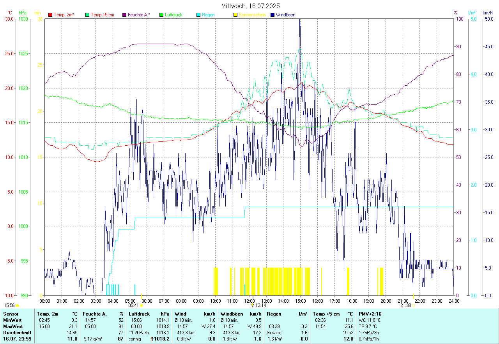Click the PMV+2:16 table header

pyautogui.click(x=370, y=314)
